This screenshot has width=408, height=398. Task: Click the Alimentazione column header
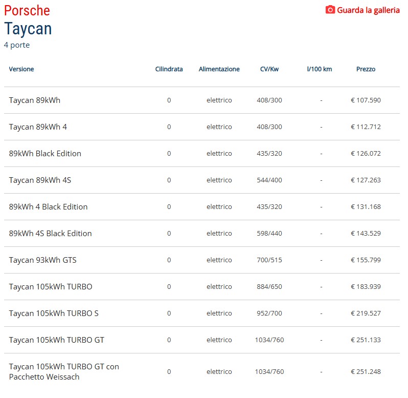pos(219,69)
